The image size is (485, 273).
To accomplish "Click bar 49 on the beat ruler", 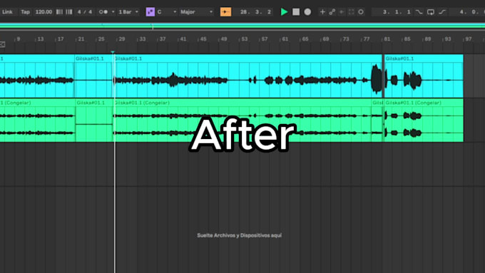I will [x=224, y=39].
